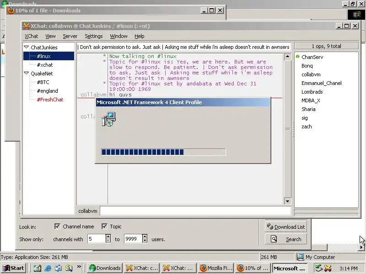Collapse the QuakeNet network tree
The height and width of the screenshot is (274, 366).
27,74
